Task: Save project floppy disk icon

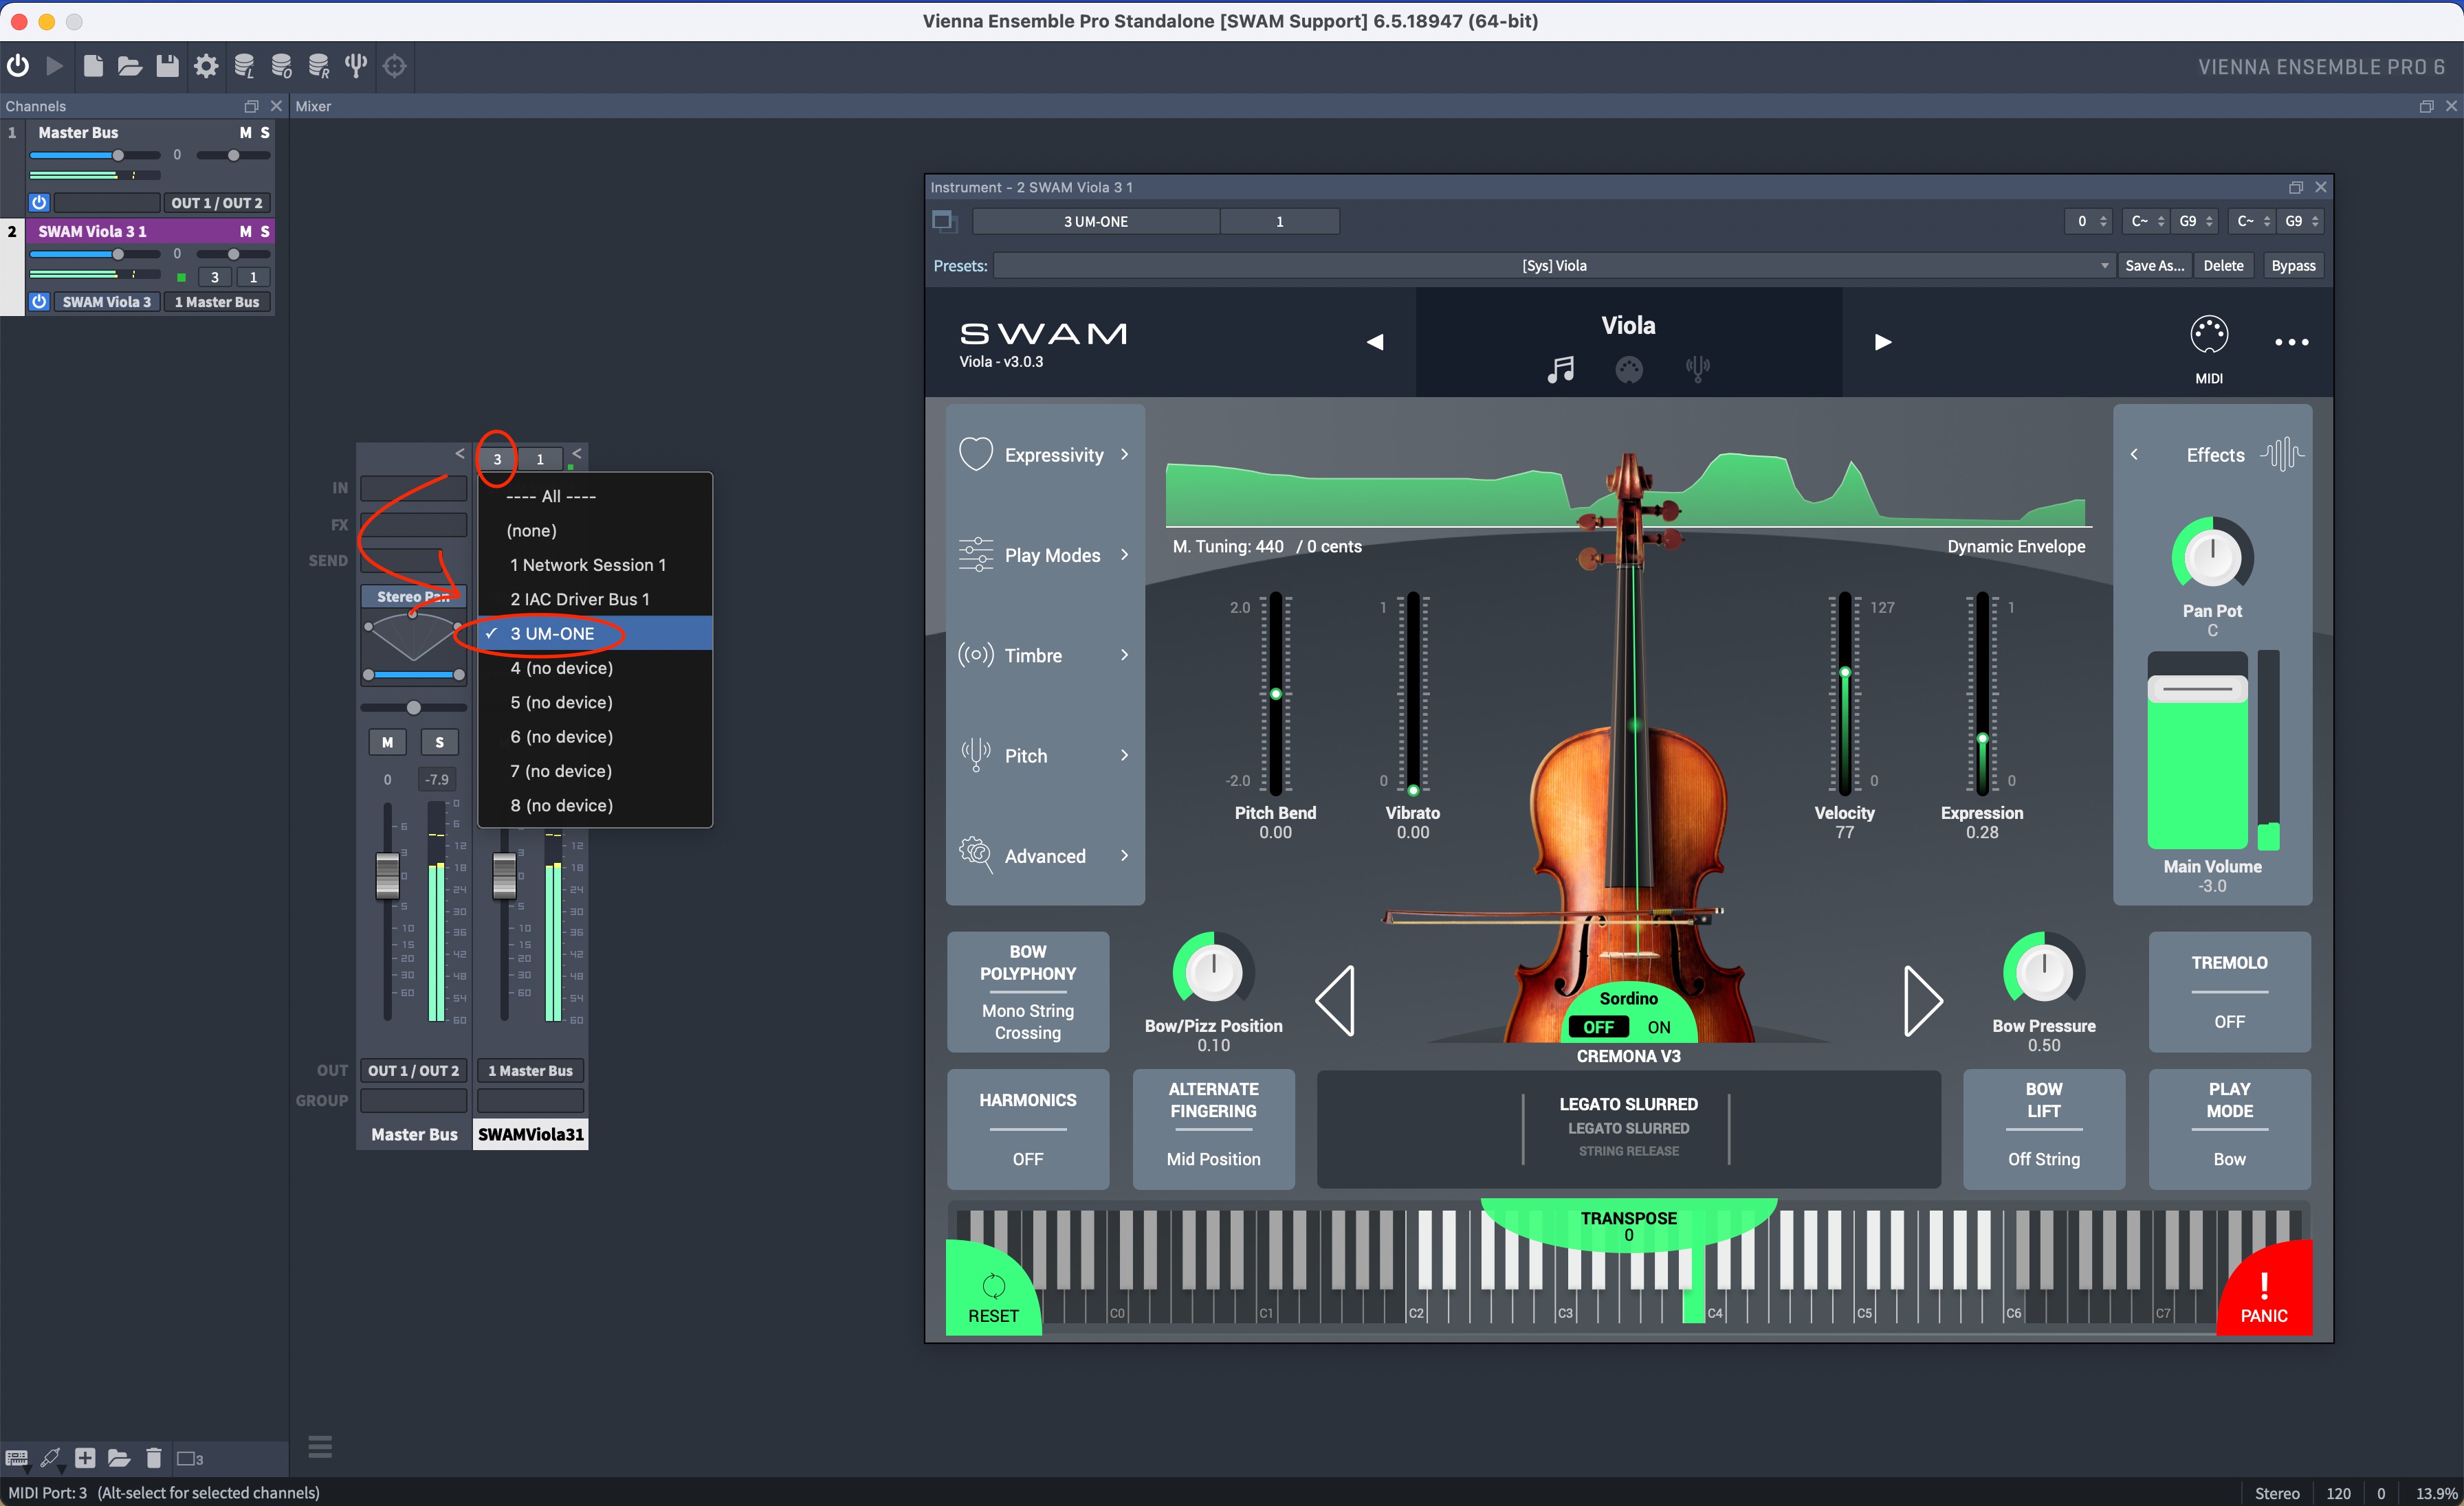Action: point(167,66)
